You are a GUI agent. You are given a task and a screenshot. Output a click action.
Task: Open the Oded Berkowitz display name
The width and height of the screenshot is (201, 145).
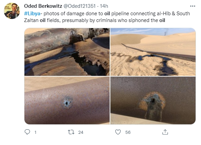coord(43,6)
